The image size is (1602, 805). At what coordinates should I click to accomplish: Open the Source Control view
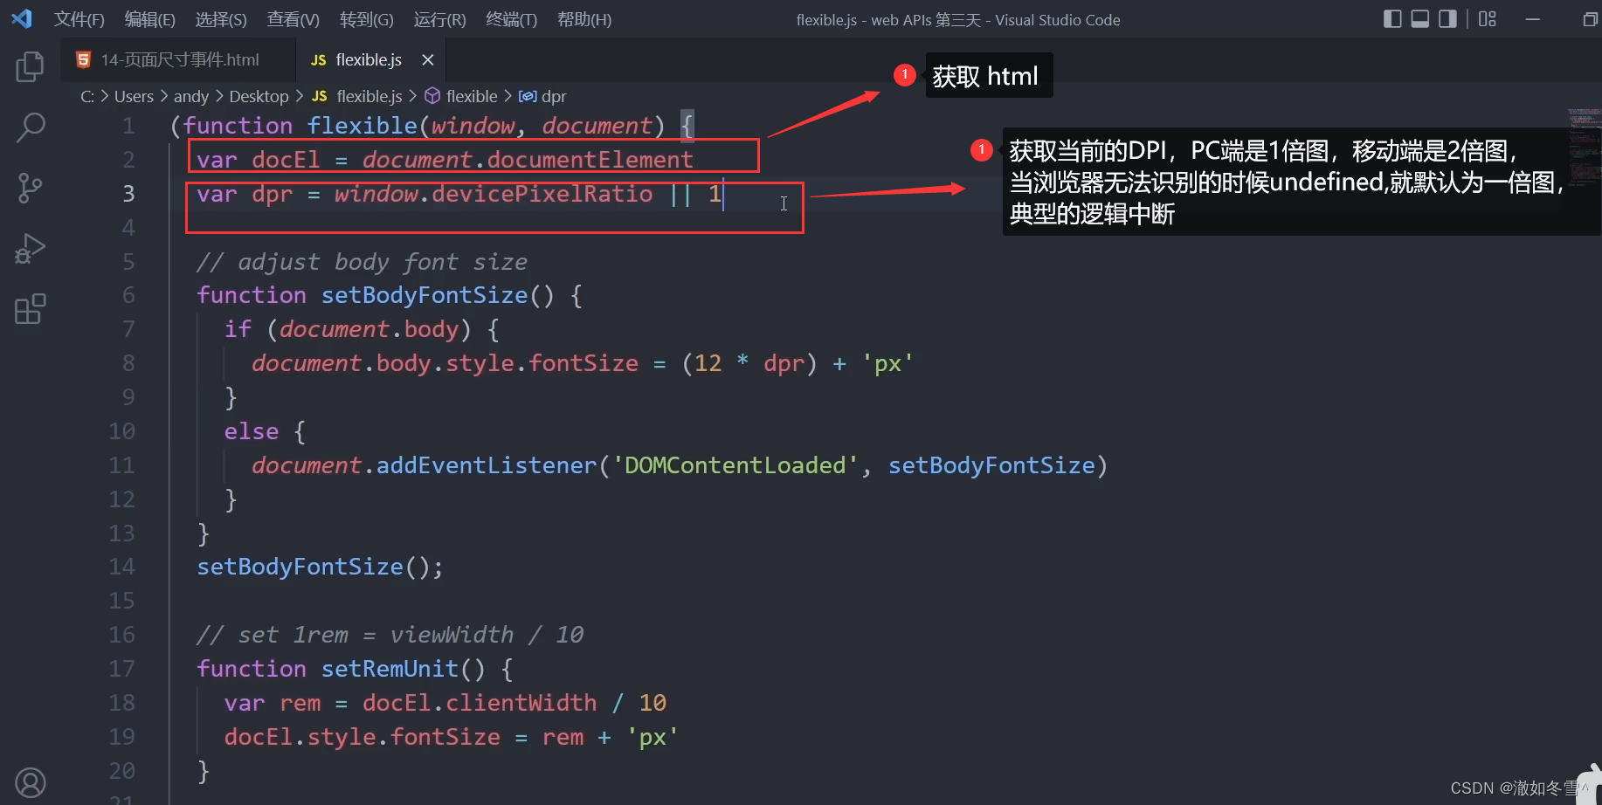tap(30, 188)
